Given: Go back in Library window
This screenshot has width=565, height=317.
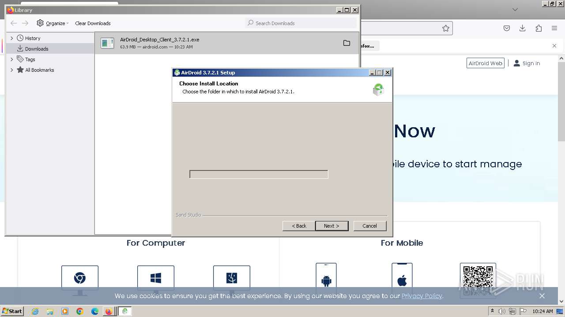Looking at the screenshot, I should click(14, 23).
